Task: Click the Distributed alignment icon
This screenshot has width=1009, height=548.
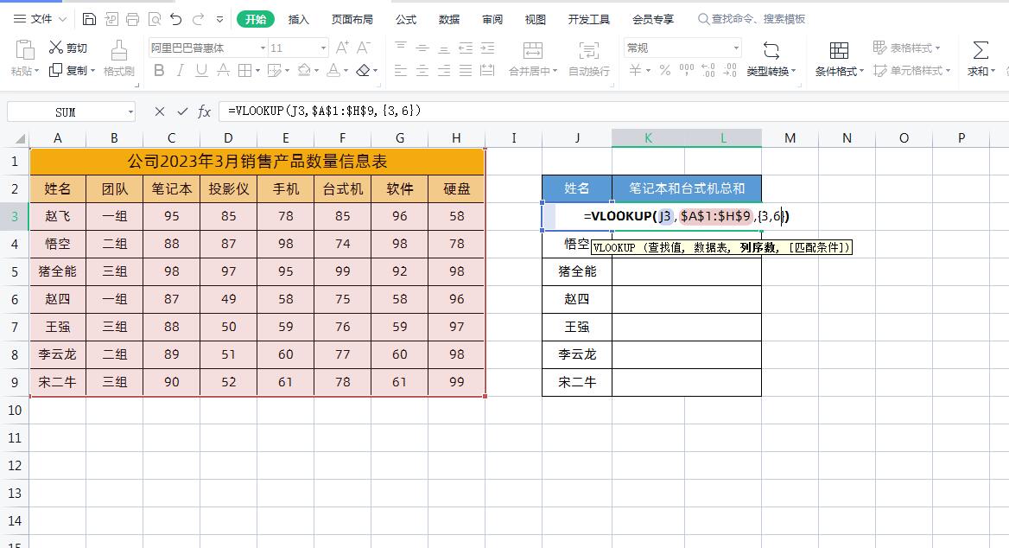Action: click(488, 71)
